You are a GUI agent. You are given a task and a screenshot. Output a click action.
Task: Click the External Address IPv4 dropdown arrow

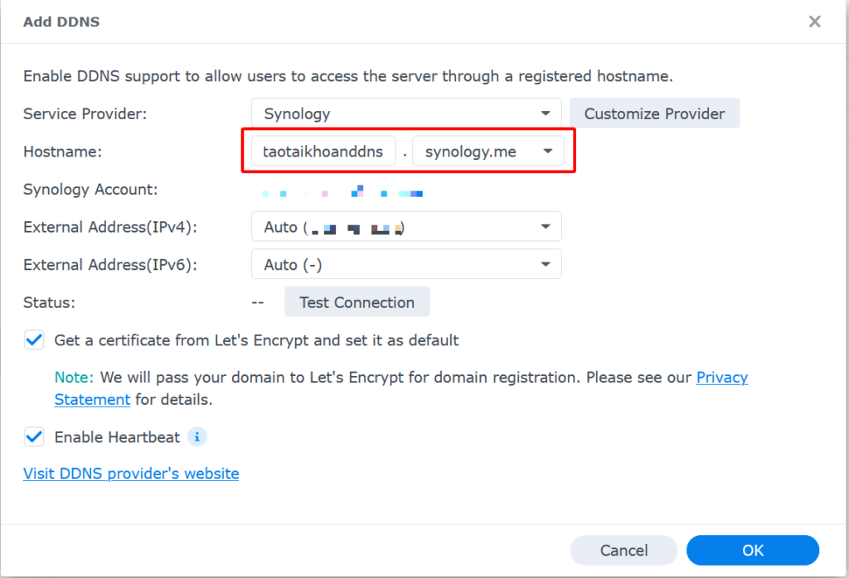click(546, 226)
